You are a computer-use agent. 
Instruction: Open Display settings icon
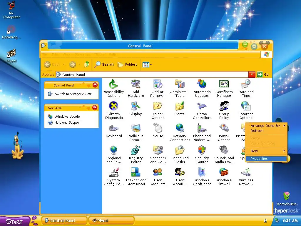click(136, 106)
